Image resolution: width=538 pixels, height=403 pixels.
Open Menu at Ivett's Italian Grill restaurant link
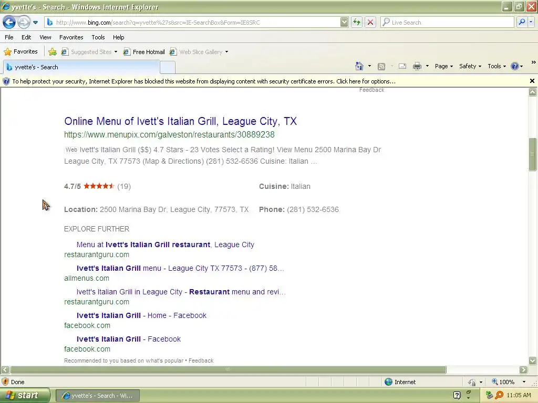coord(165,245)
